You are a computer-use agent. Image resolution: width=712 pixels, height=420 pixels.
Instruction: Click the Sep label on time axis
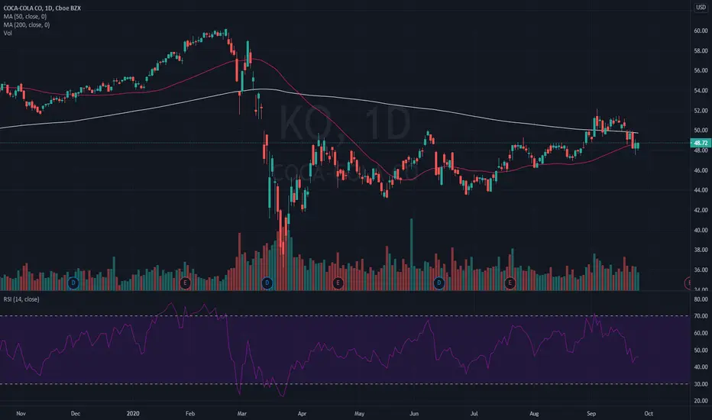[591, 414]
